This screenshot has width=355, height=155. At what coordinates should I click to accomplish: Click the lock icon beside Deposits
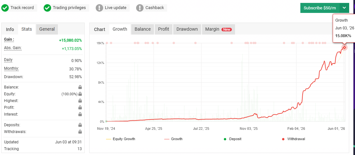click(80, 125)
